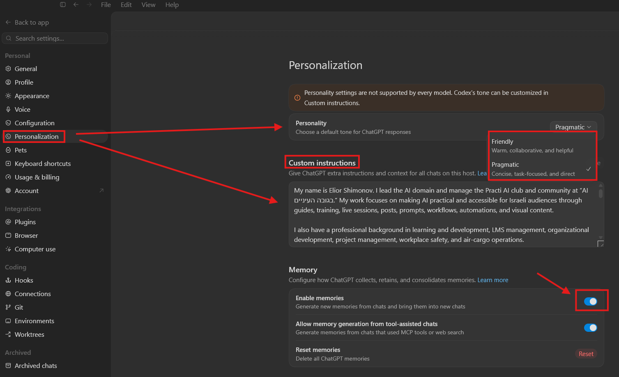Click the Voice microphone icon

8,109
